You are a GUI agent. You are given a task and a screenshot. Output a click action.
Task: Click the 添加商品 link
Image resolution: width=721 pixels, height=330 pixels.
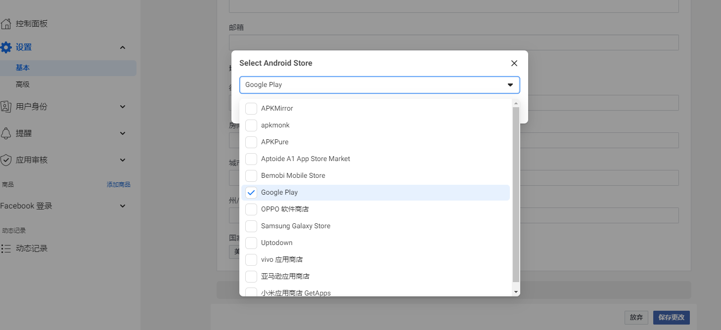119,185
